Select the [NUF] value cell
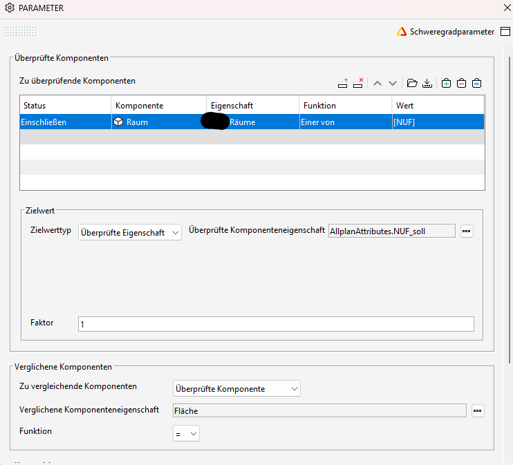 pyautogui.click(x=438, y=122)
